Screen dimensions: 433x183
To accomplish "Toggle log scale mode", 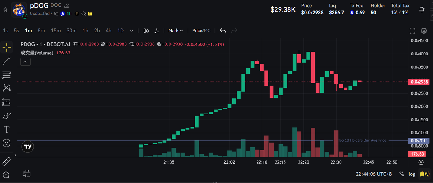I will [412, 174].
